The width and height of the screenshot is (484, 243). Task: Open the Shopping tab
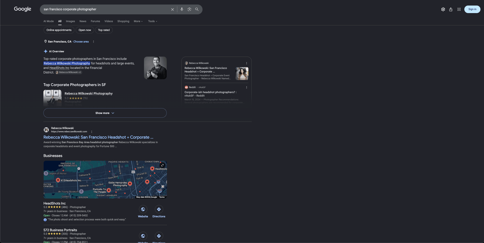coord(123,21)
